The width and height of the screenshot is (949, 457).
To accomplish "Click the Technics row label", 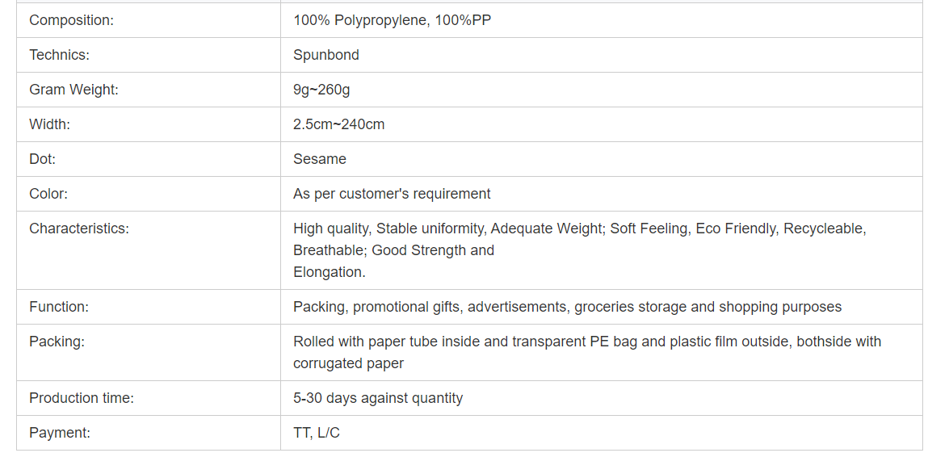I will [59, 54].
